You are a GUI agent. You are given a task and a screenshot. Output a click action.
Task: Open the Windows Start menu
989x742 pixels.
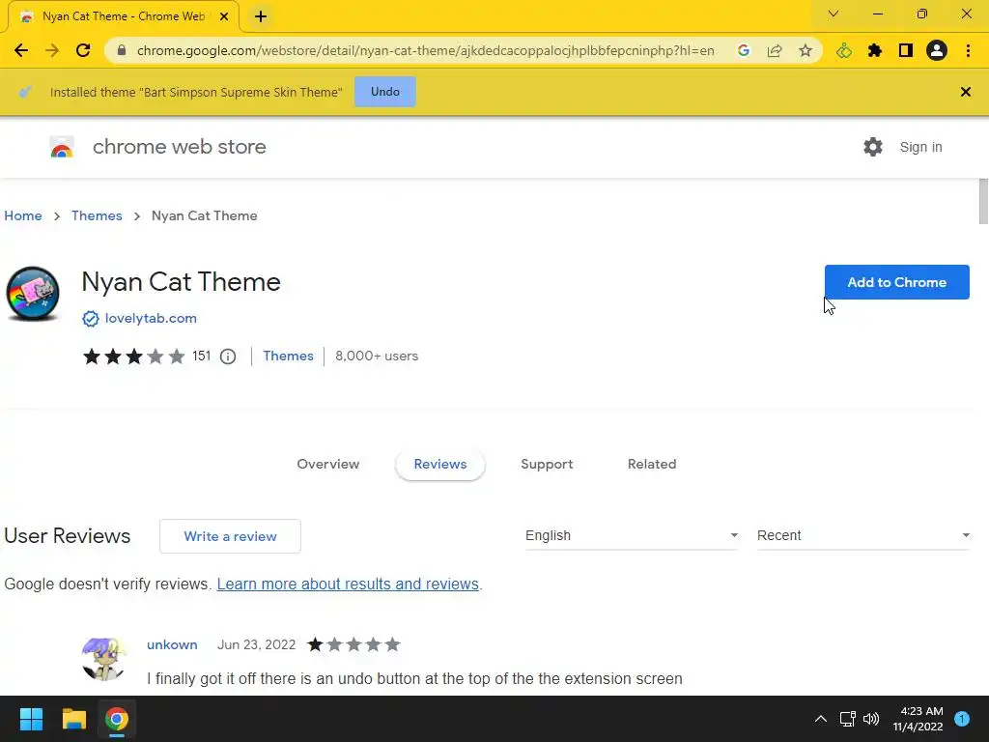click(x=31, y=719)
